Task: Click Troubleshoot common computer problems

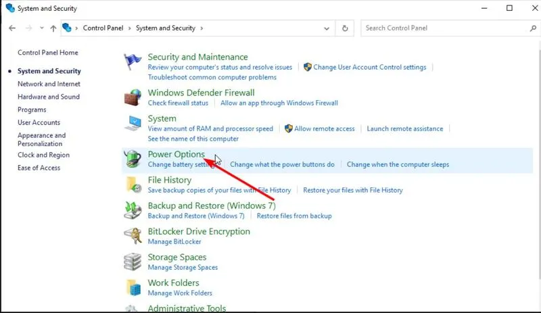Action: (x=212, y=77)
